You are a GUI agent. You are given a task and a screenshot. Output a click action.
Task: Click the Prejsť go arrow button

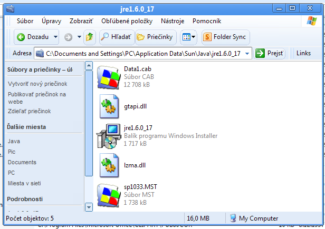pyautogui.click(x=260, y=53)
